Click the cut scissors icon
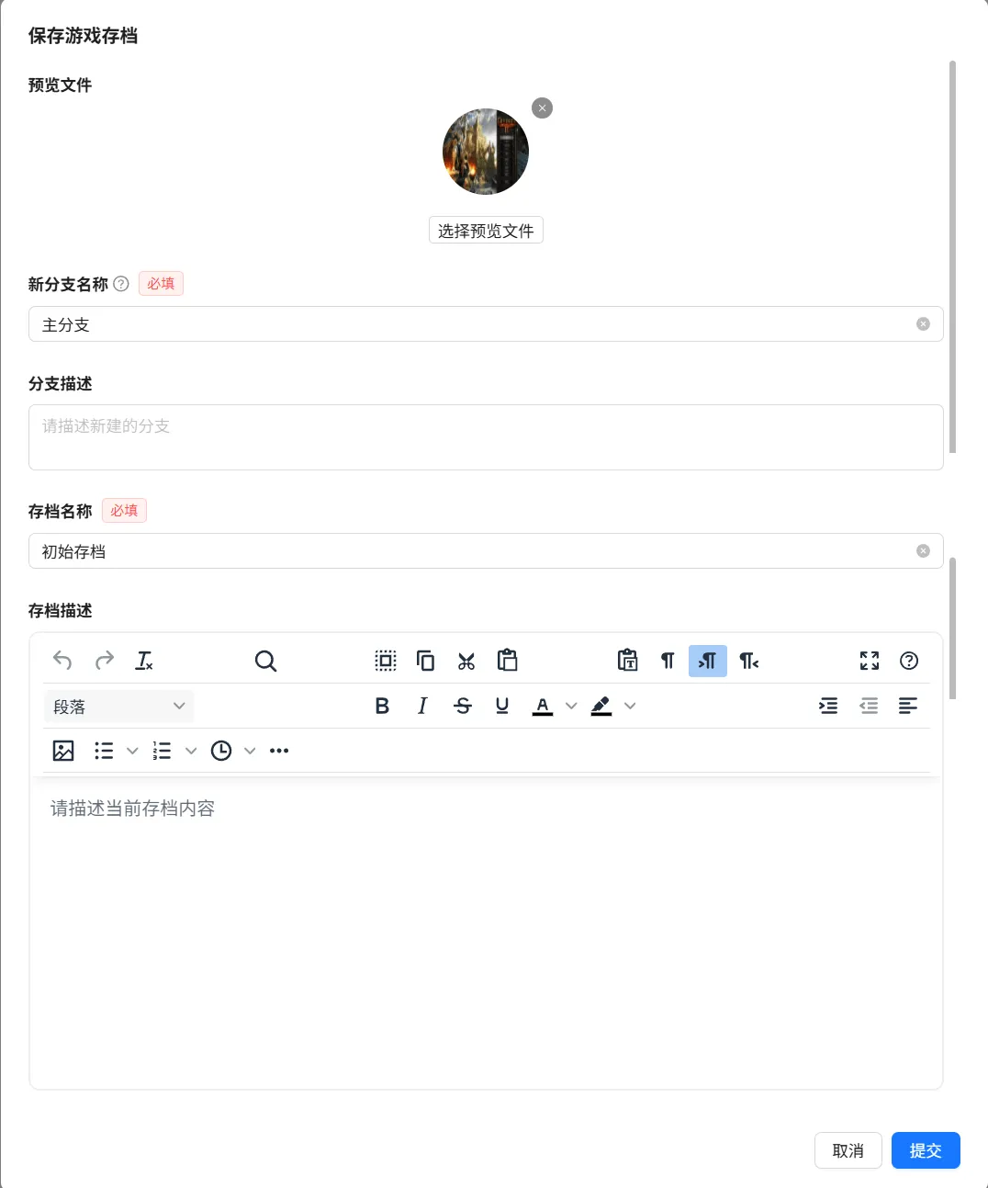This screenshot has height=1188, width=988. [x=466, y=661]
